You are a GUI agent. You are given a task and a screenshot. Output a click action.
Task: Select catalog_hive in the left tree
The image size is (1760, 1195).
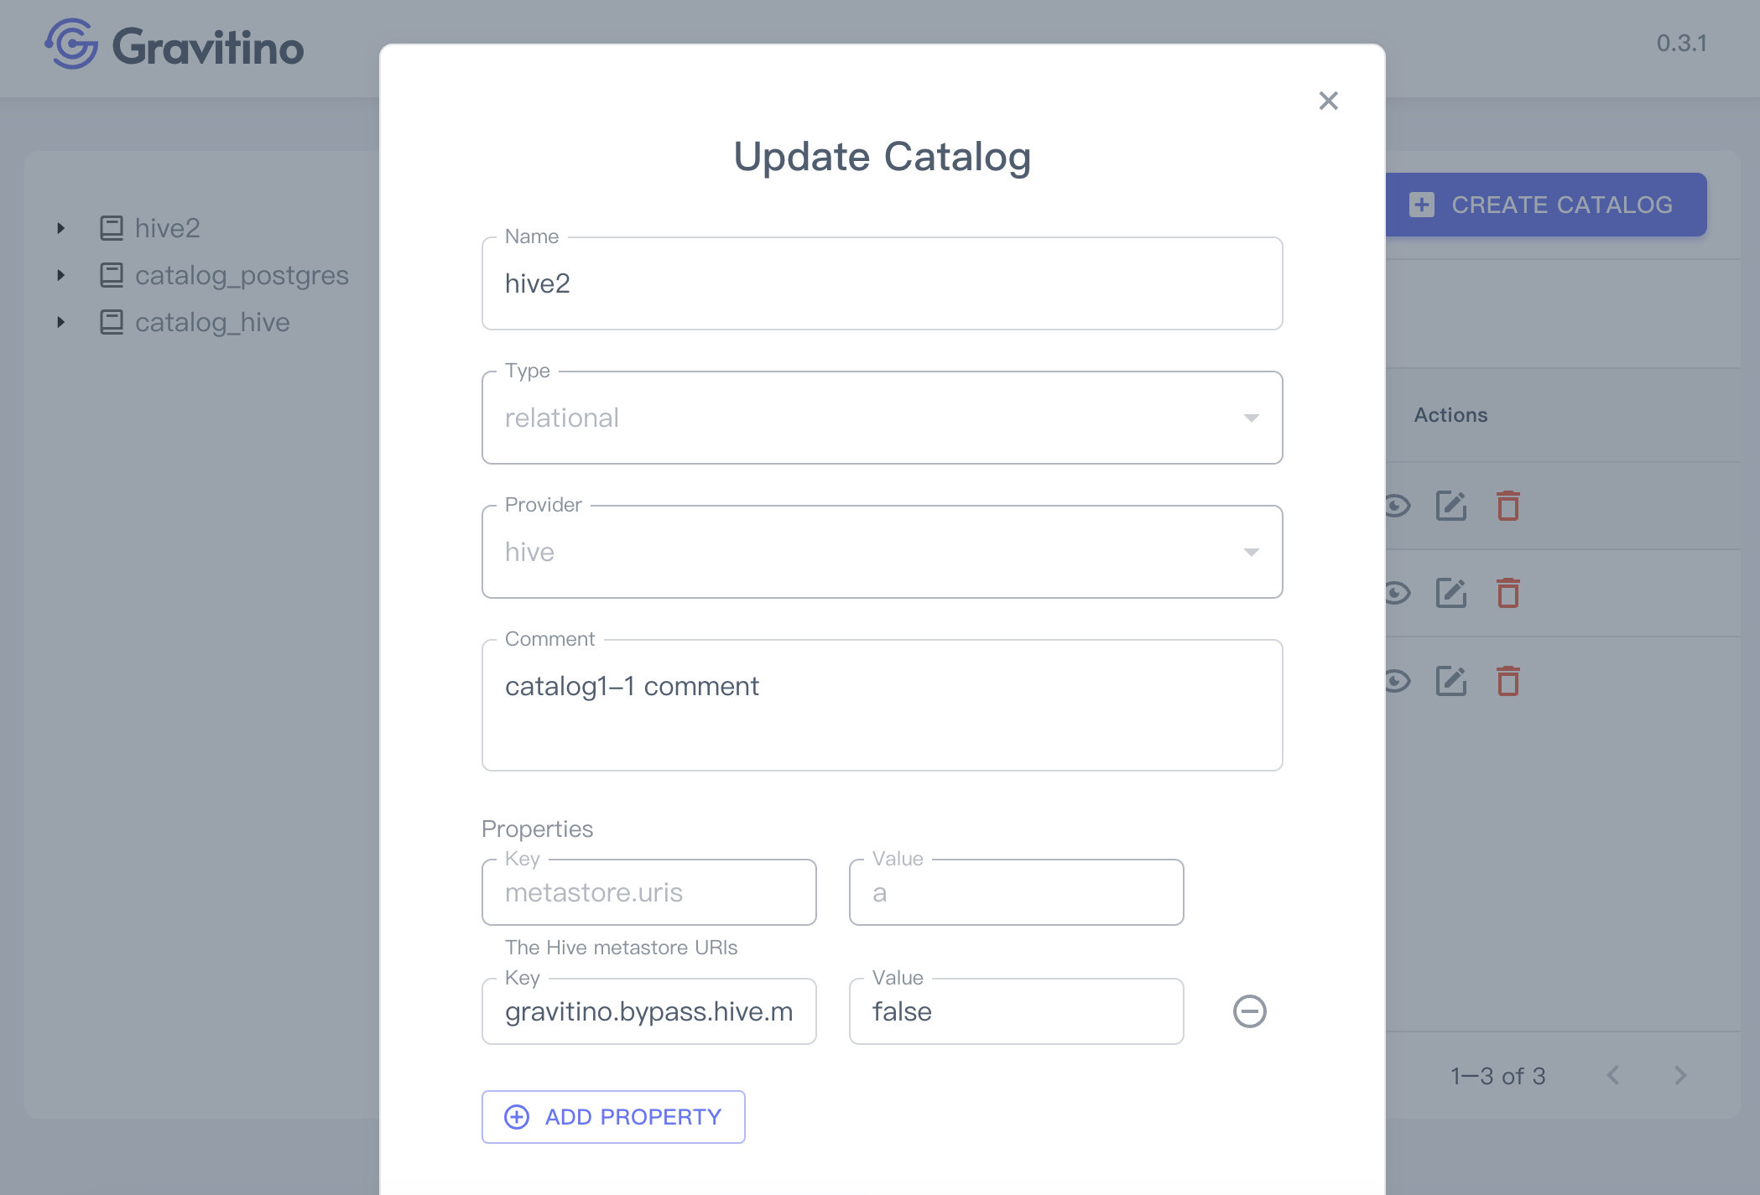tap(212, 322)
